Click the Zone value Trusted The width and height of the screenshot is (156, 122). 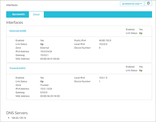point(44,85)
